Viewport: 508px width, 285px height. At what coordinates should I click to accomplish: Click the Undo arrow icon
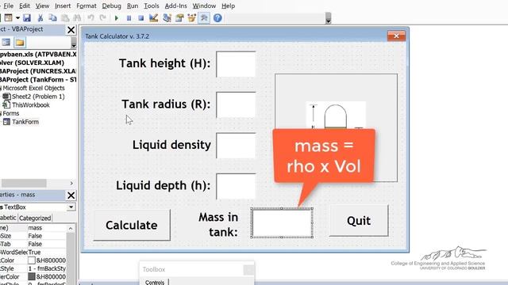tap(90, 17)
